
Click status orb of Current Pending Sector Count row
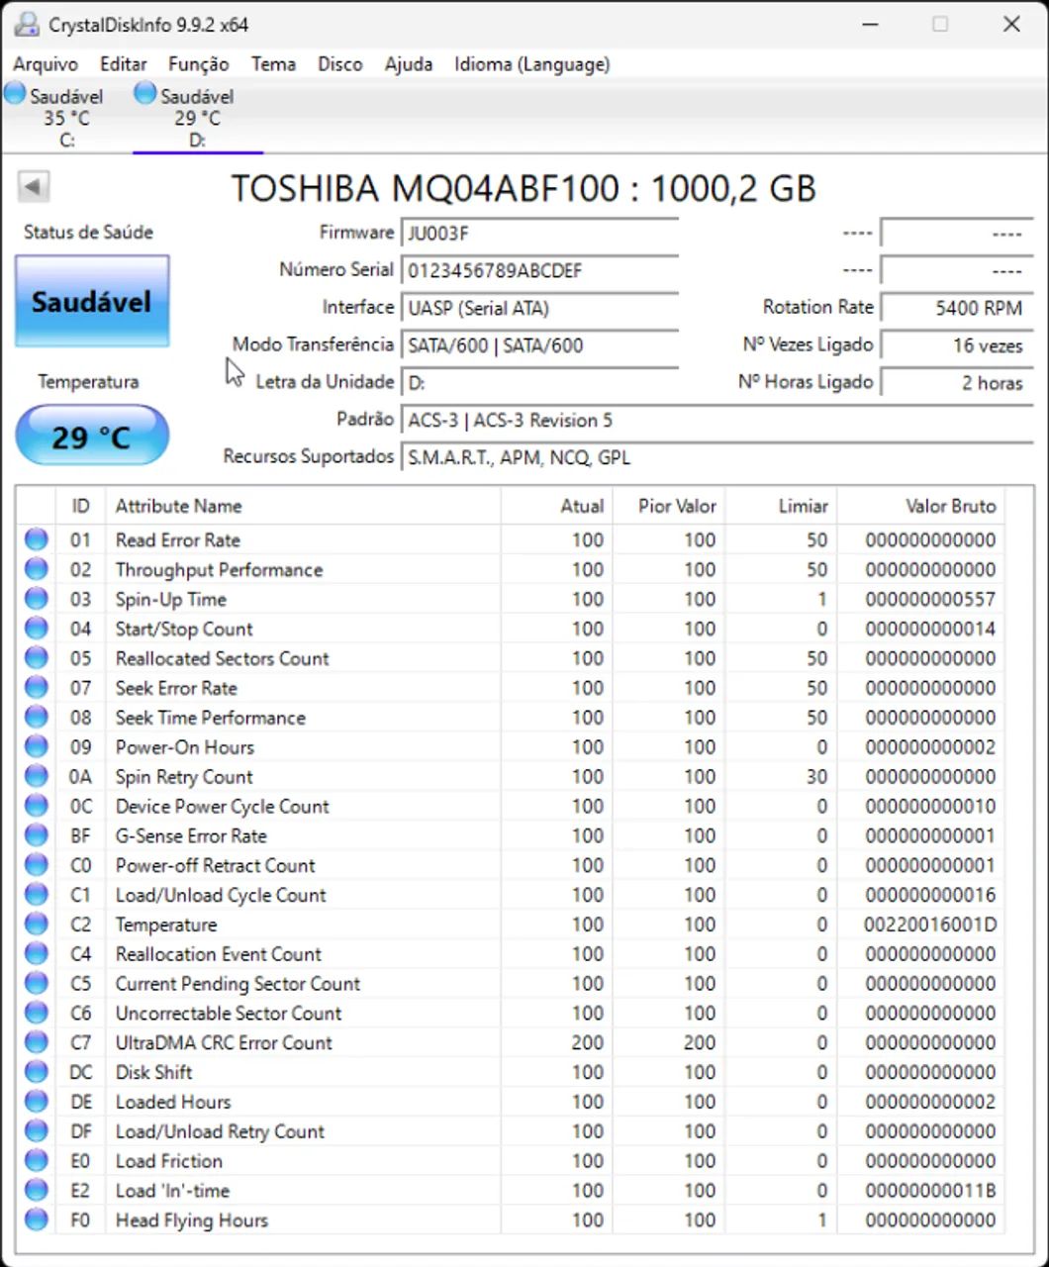pos(37,983)
